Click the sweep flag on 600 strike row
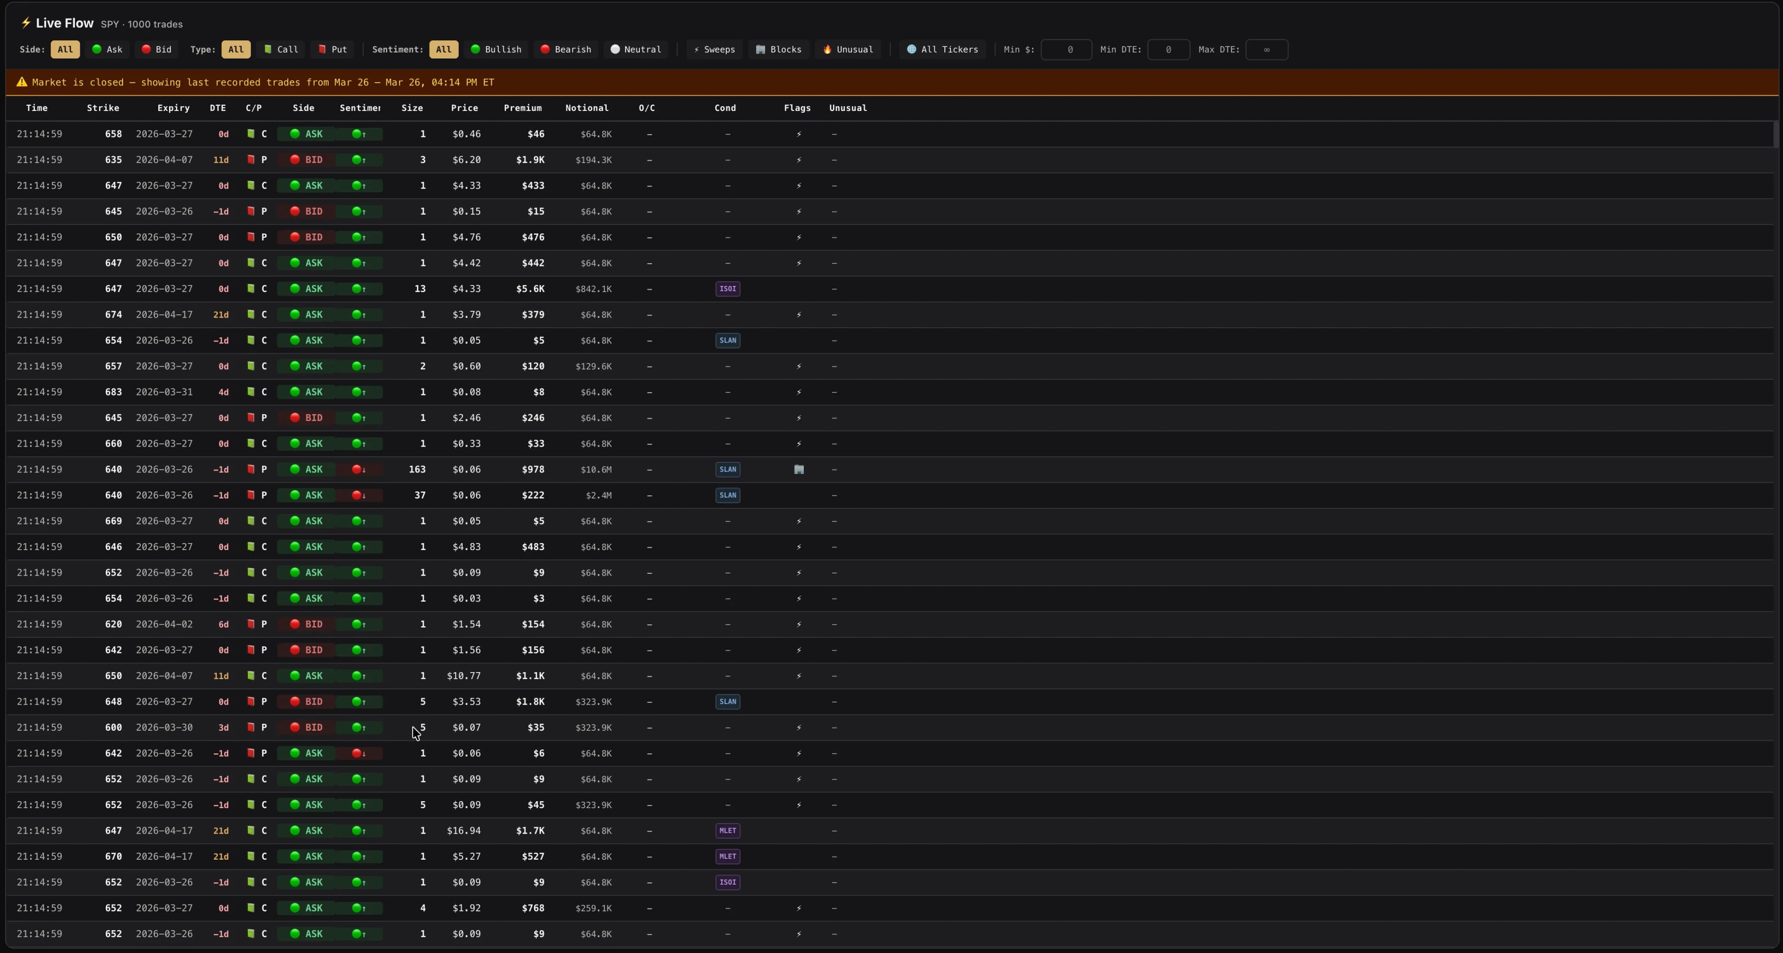This screenshot has width=1783, height=953. [799, 727]
